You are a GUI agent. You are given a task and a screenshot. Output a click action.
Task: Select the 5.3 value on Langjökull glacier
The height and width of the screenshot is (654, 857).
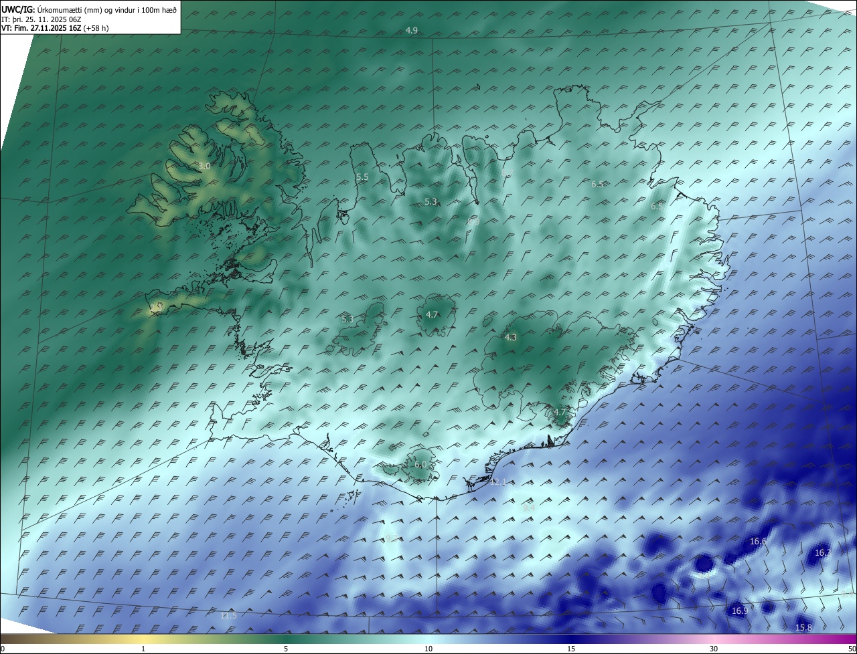tap(347, 319)
